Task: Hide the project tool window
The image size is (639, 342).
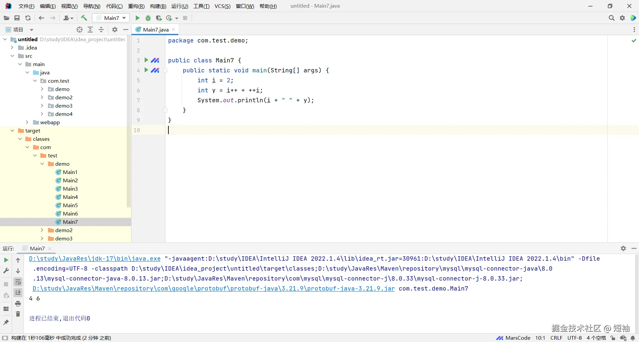Action: point(126,30)
